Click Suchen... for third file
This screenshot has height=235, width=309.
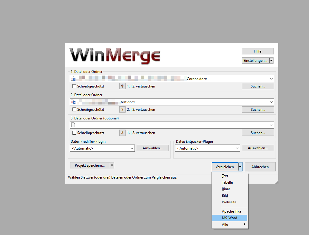click(x=258, y=133)
